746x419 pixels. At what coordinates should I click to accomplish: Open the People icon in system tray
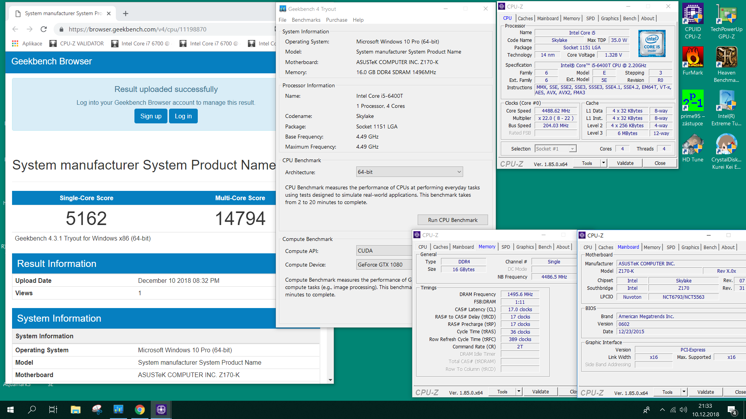(647, 410)
